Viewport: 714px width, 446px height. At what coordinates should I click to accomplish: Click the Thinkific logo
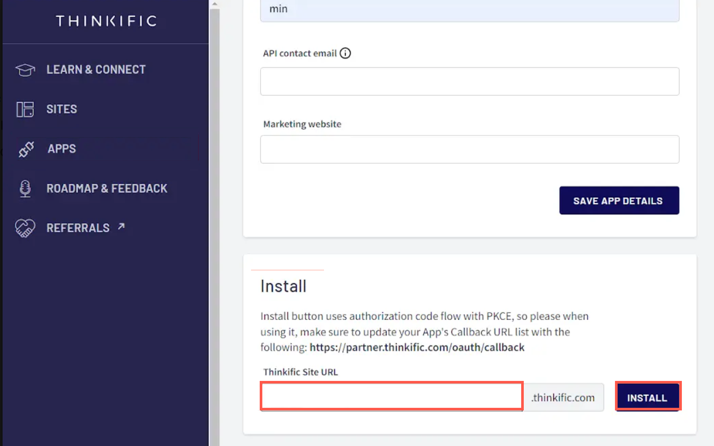[x=106, y=21]
